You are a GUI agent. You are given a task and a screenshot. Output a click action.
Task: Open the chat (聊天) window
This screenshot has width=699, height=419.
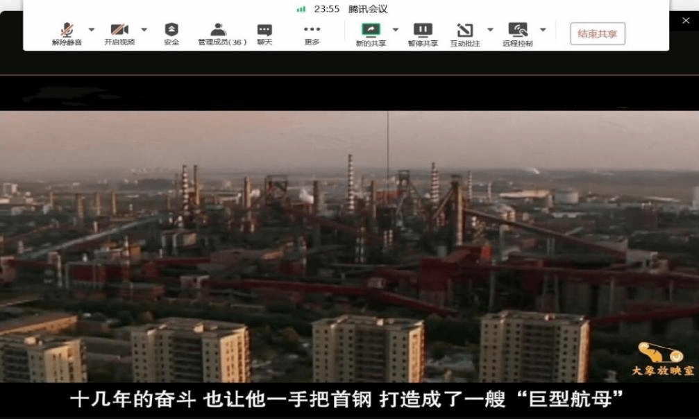point(264,33)
